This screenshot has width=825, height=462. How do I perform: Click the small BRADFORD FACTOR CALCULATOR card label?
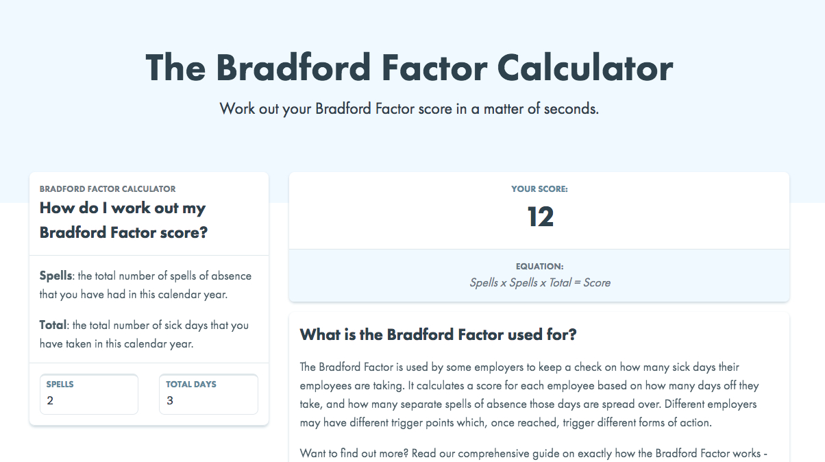point(108,189)
